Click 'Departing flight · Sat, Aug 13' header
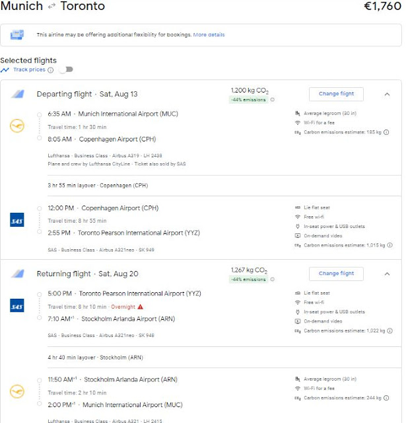Image resolution: width=406 pixels, height=423 pixels. click(87, 94)
